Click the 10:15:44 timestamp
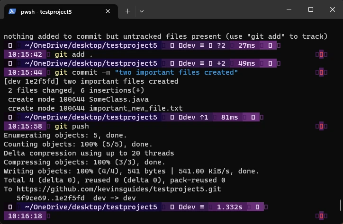Image resolution: width=343 pixels, height=224 pixels. (25, 72)
